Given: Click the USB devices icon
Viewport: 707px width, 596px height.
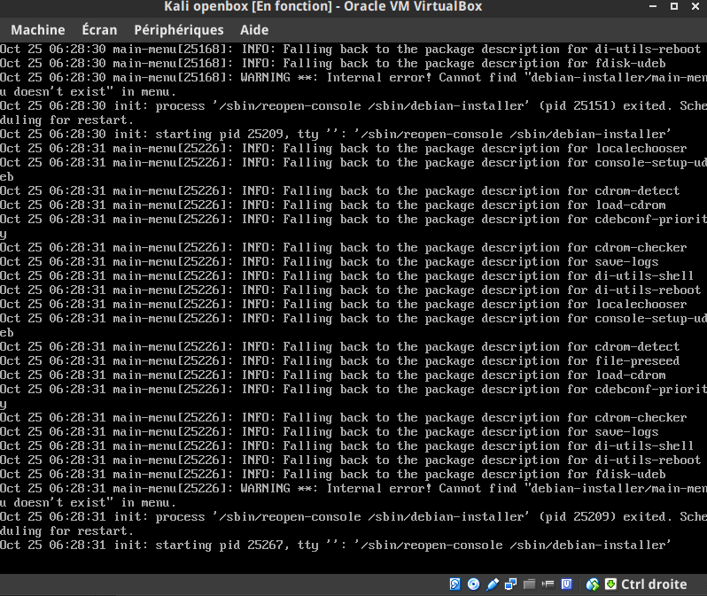Looking at the screenshot, I should point(493,584).
